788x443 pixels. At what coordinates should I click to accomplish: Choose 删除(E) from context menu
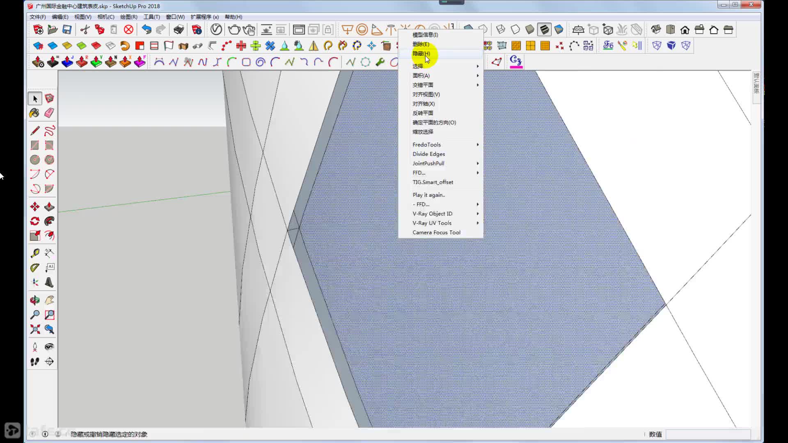coord(441,44)
